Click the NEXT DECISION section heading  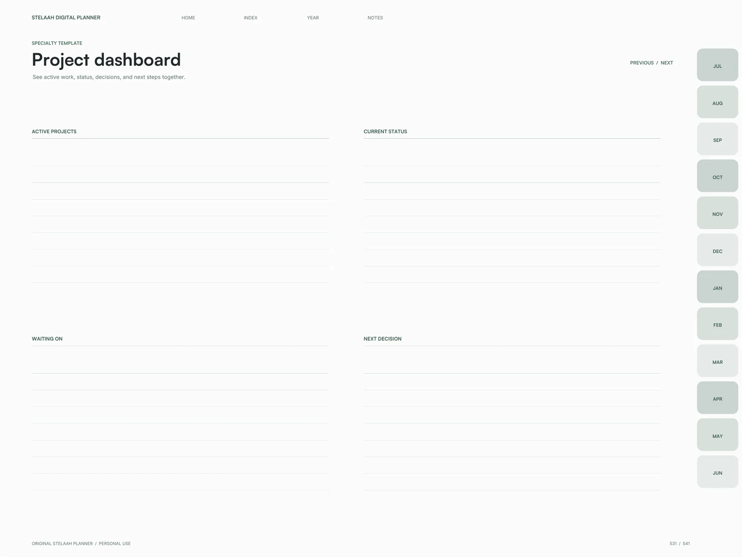pyautogui.click(x=382, y=339)
